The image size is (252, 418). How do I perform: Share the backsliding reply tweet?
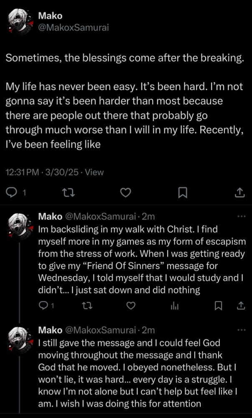(241, 306)
